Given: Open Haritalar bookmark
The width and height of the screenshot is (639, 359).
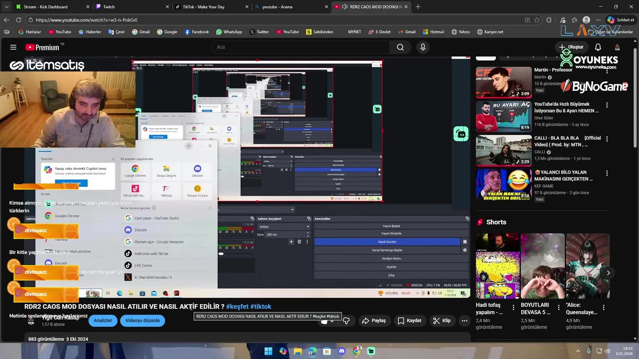Looking at the screenshot, I should click(x=29, y=32).
